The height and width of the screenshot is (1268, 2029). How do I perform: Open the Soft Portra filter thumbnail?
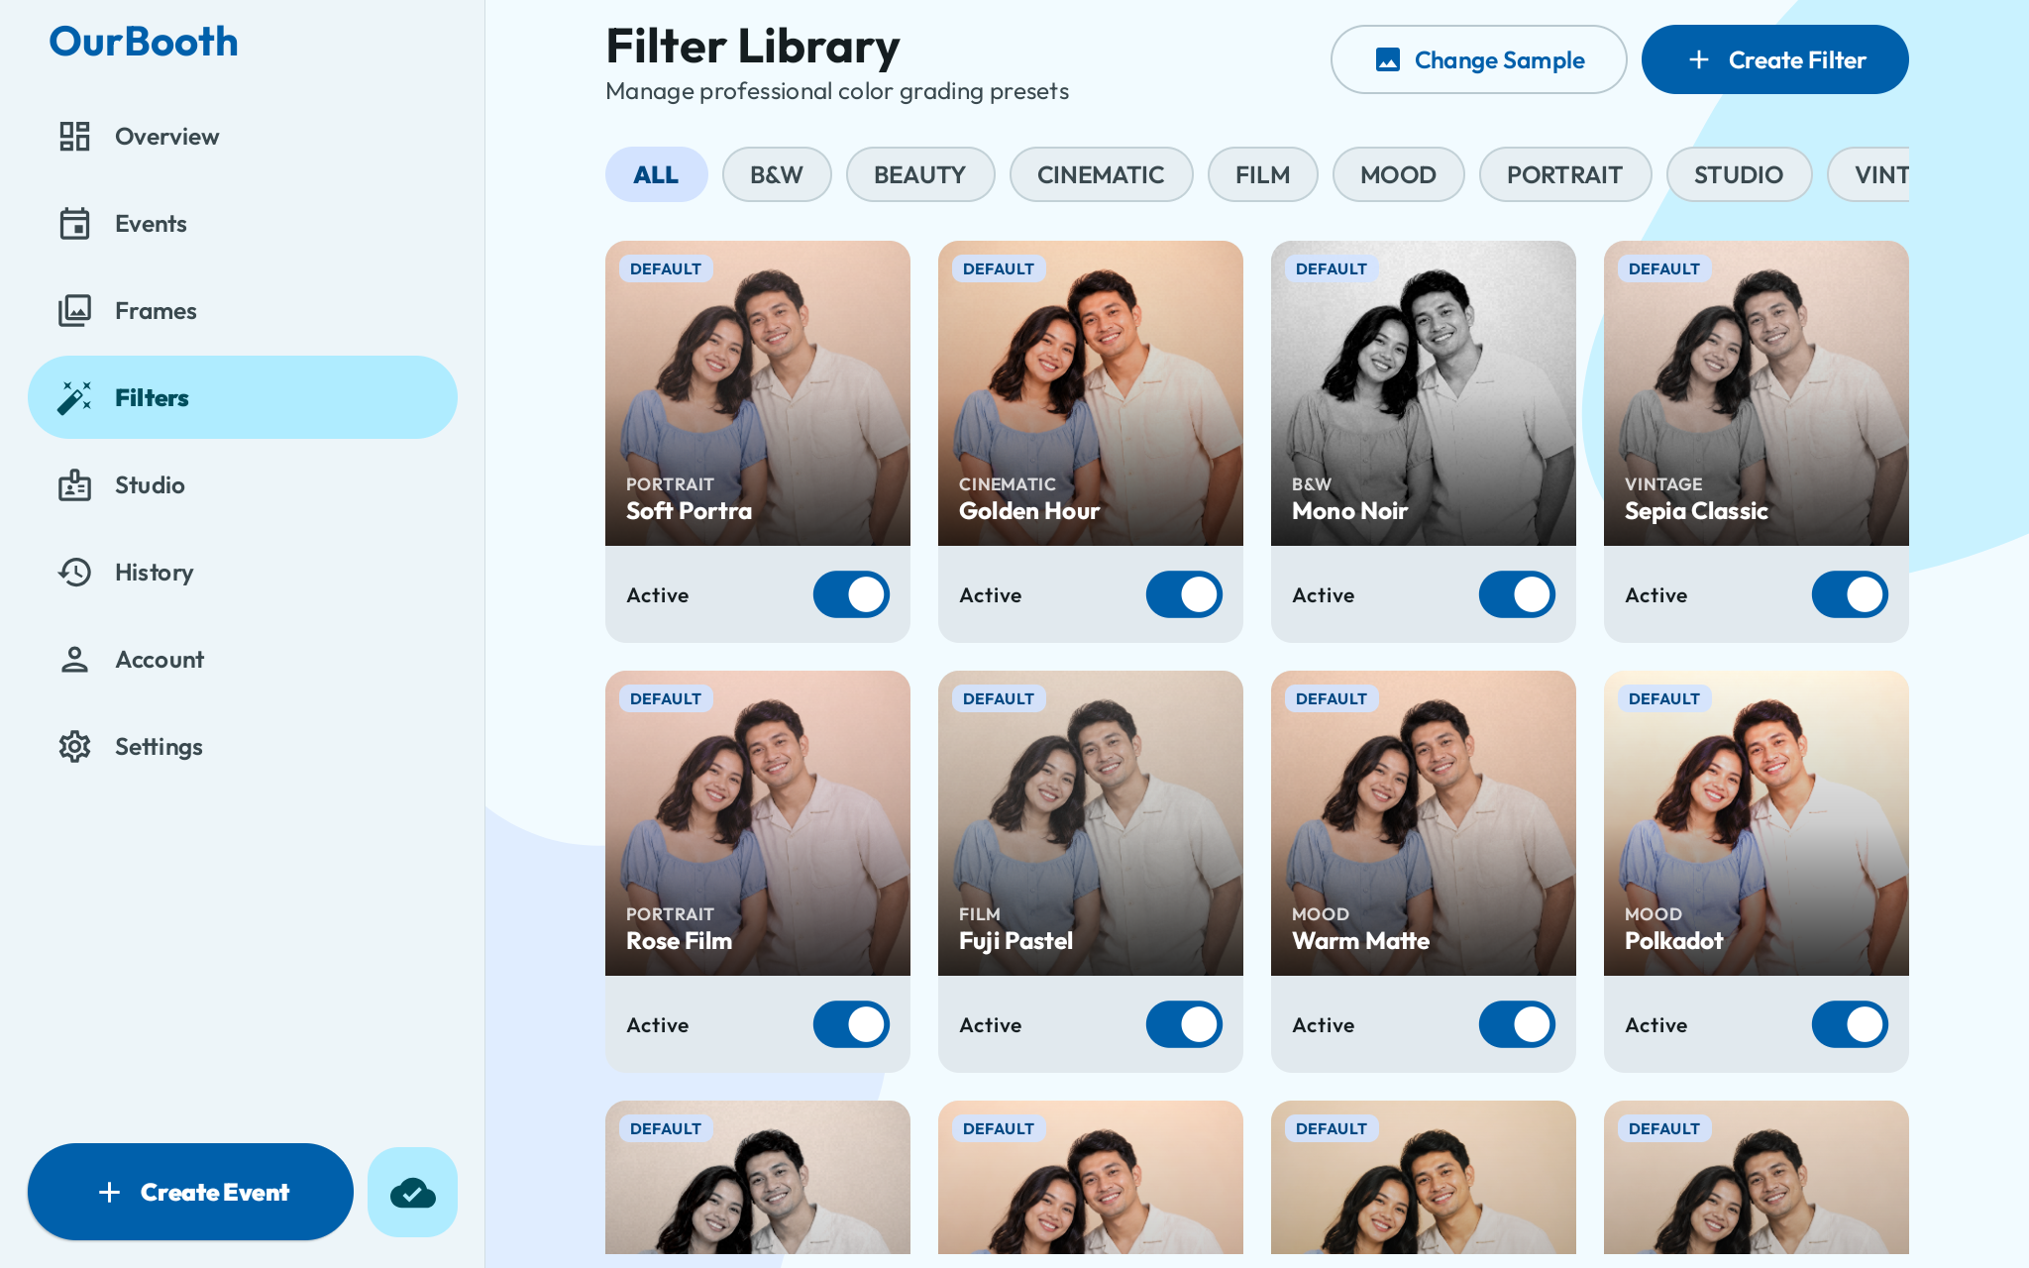coord(758,393)
